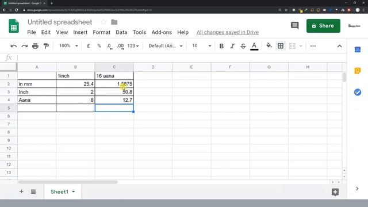Toggle bold formatting
Viewport: 368px width, 207px height.
(x=221, y=46)
